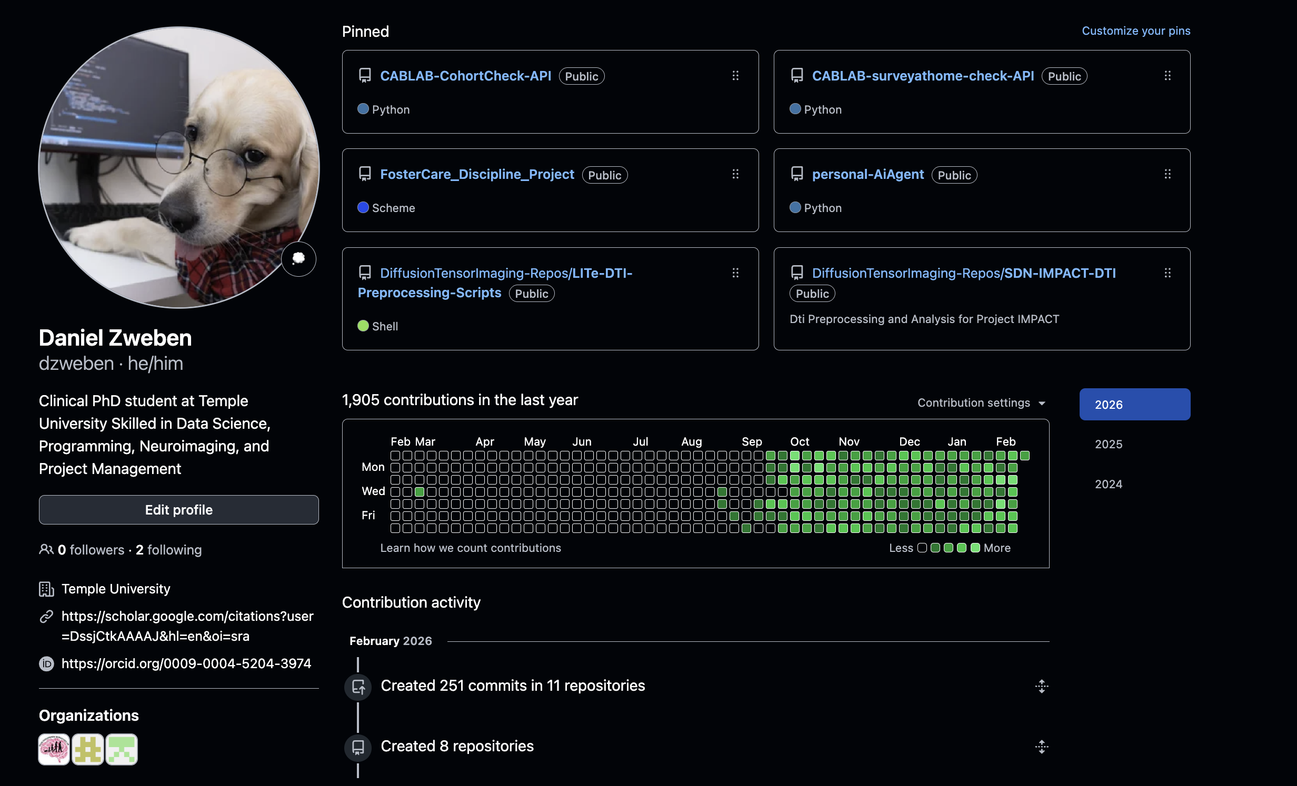The image size is (1297, 786).
Task: Click drag handle on personal-AiAgent pin
Action: 1167,174
